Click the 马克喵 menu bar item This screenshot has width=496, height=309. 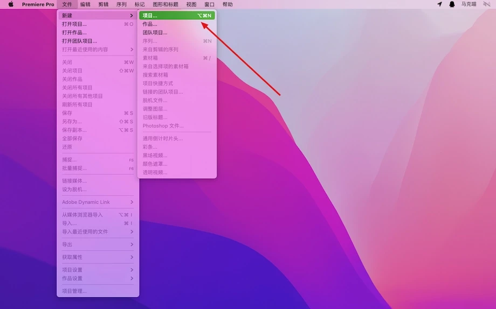[469, 4]
